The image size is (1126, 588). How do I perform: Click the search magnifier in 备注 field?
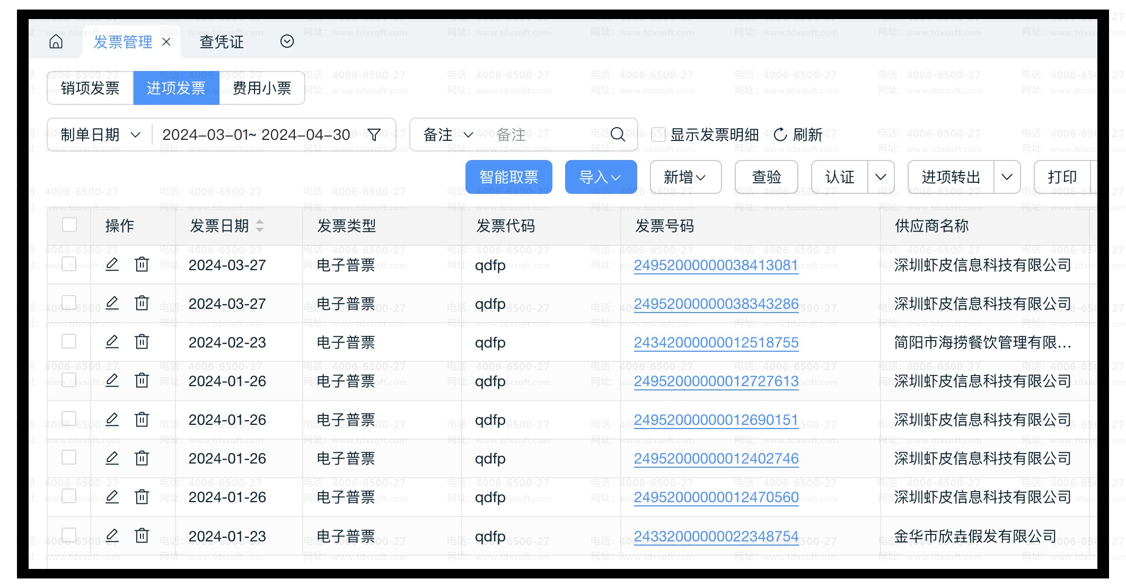pos(618,135)
